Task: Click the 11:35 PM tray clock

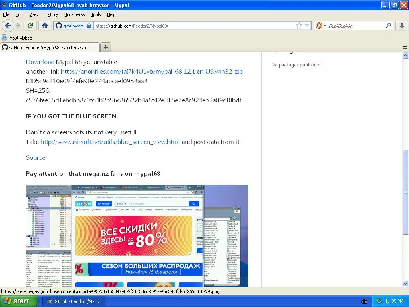Action: click(x=394, y=301)
